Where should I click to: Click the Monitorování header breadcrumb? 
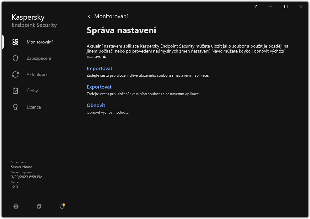point(111,16)
